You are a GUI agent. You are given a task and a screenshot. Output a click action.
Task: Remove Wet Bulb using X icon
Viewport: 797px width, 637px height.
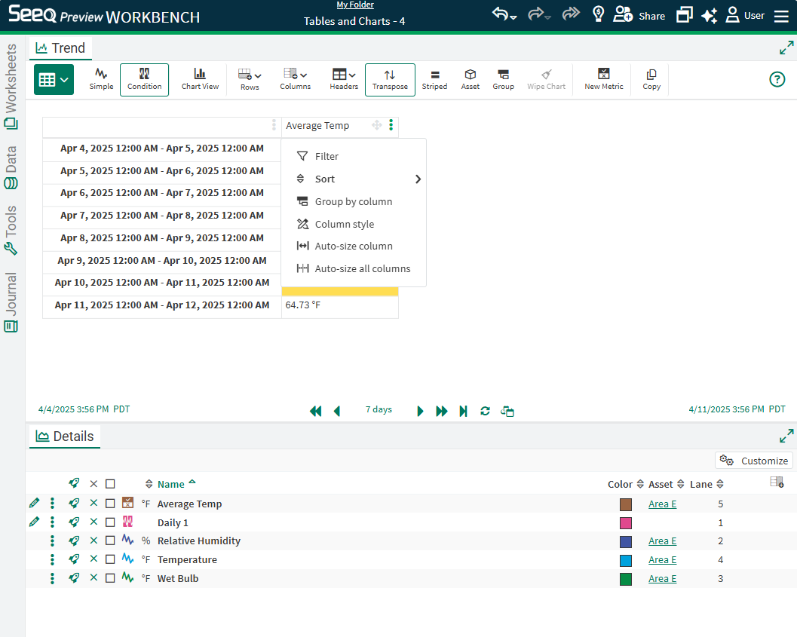coord(93,578)
